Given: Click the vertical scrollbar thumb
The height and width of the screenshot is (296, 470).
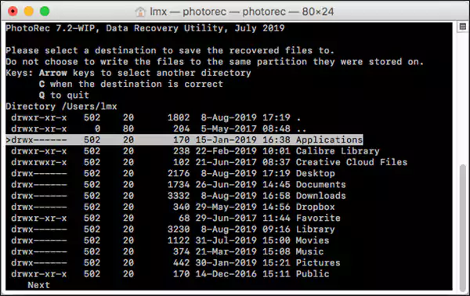Looking at the screenshot, I should click(463, 228).
